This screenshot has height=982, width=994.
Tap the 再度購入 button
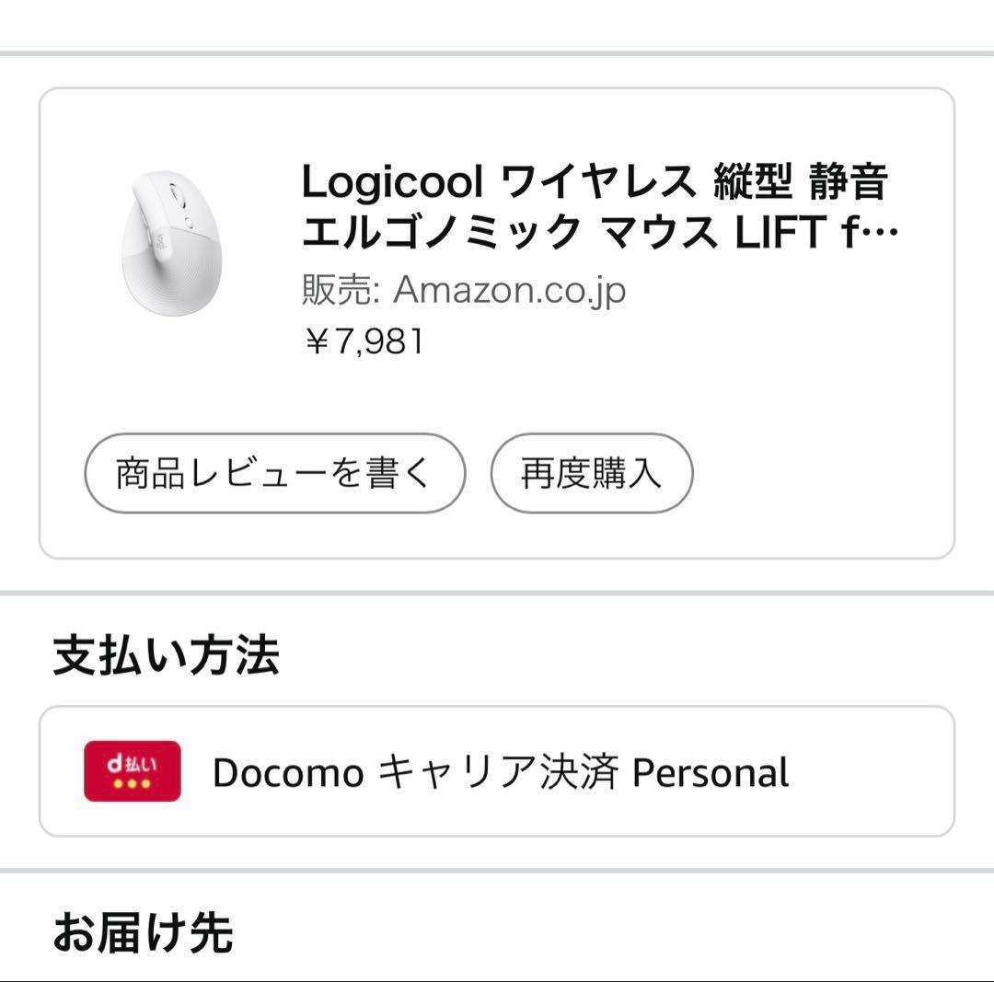(x=591, y=473)
